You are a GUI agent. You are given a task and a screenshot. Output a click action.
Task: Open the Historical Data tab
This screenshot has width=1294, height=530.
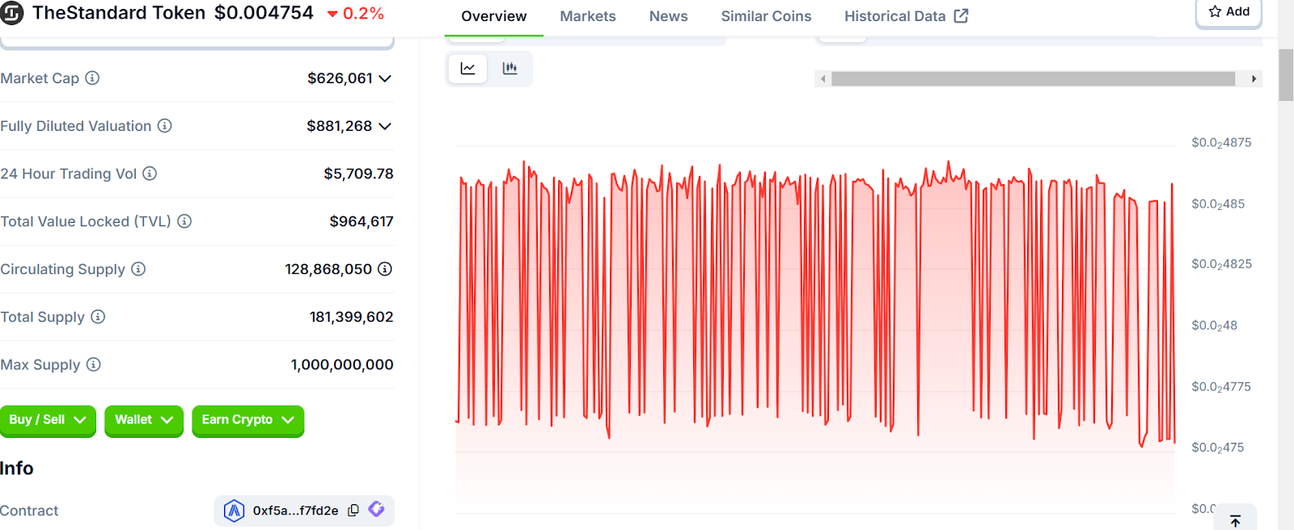[x=906, y=16]
